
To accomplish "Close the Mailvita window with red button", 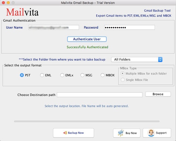I will pos(4,2).
